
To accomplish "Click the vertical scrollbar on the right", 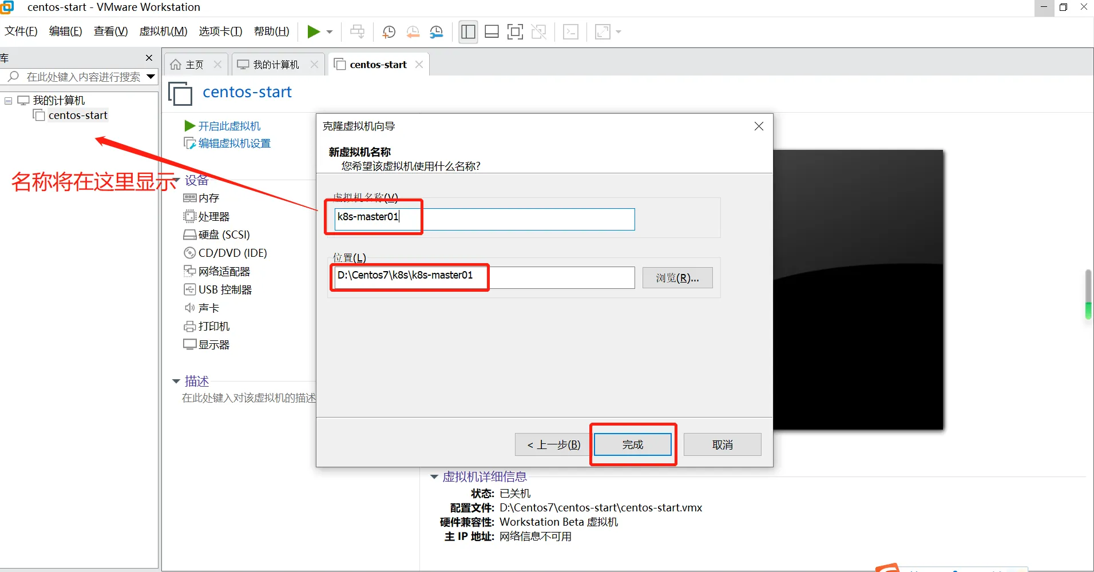I will [1088, 294].
